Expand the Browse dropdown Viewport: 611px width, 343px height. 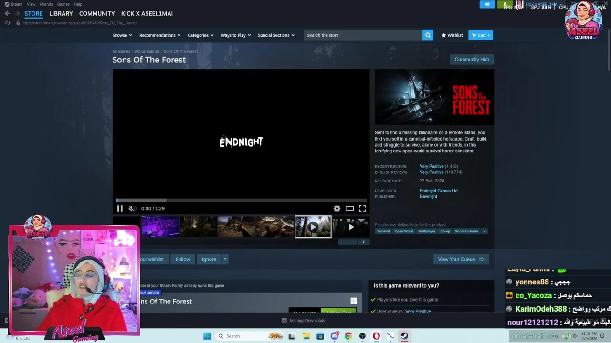122,35
